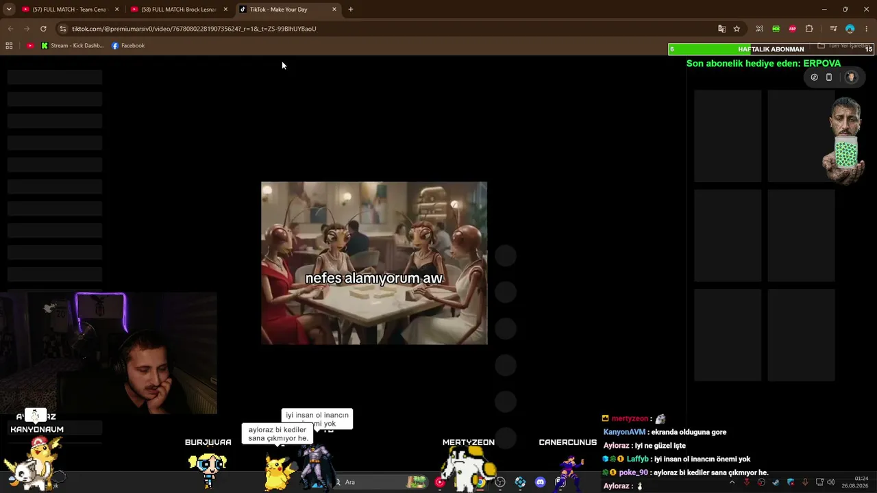This screenshot has width=877, height=493.
Task: Switch to the Team Cena FULL MATCH tab
Action: click(69, 10)
